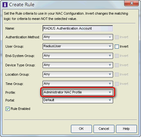Click the Cancel button
The image size is (141, 137).
tap(104, 129)
